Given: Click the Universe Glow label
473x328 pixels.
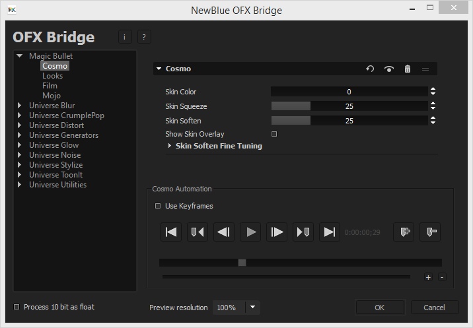Looking at the screenshot, I should coord(54,145).
